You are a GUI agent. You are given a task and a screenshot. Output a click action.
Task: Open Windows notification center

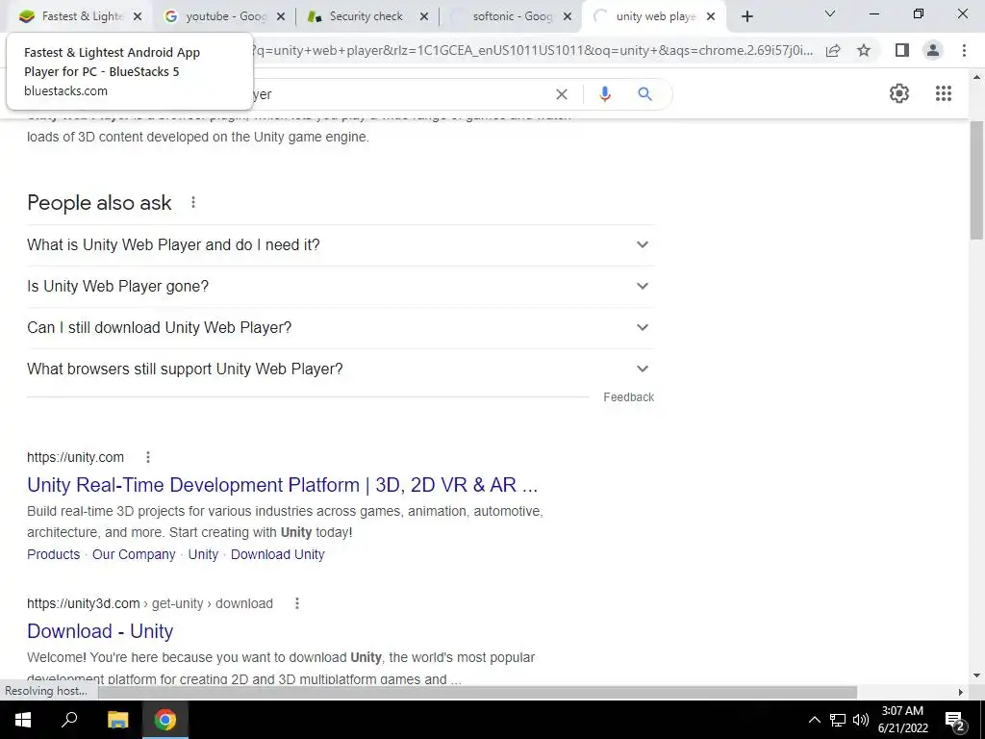point(955,721)
